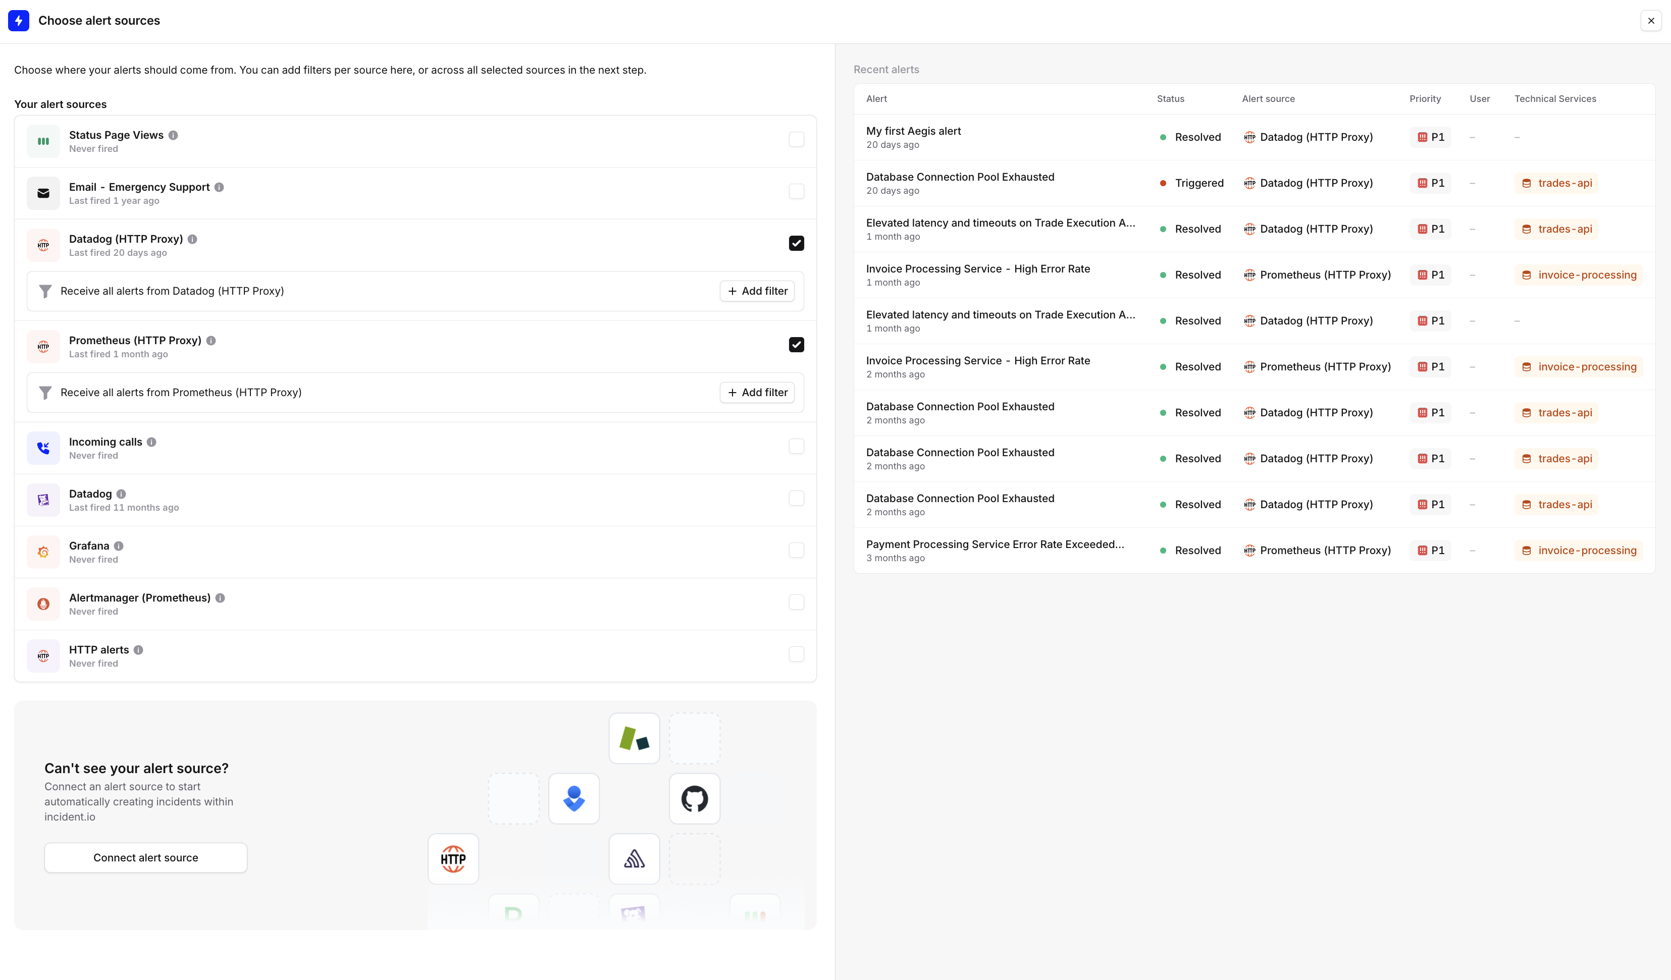Viewport: 1671px width, 980px height.
Task: Enable the Status Page Views checkbox
Action: pos(797,139)
